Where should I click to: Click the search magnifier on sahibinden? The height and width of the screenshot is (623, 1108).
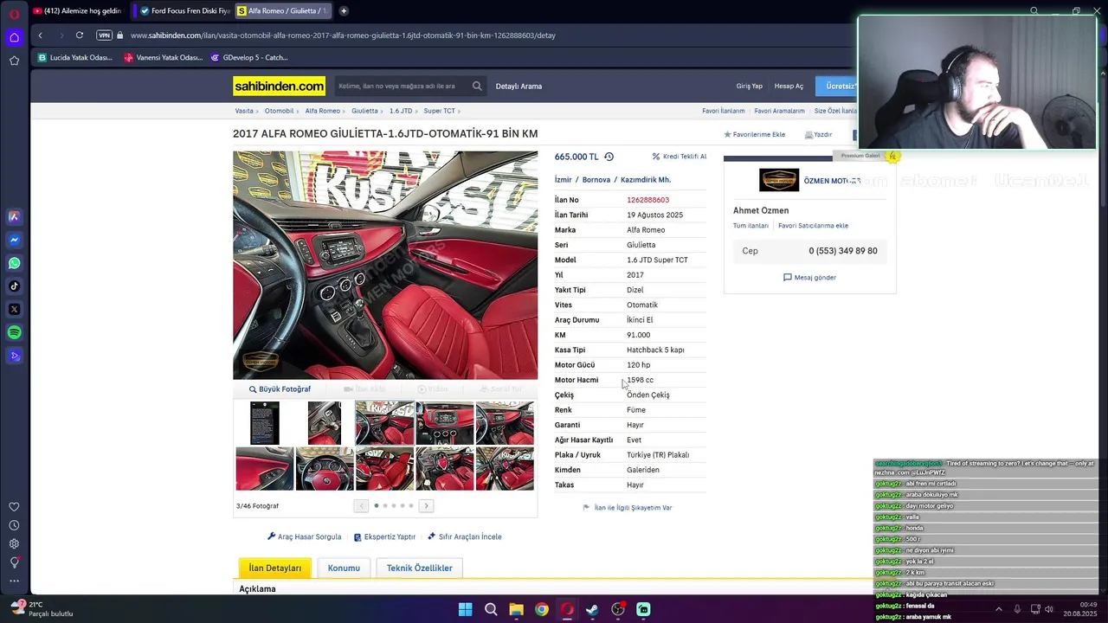point(477,86)
